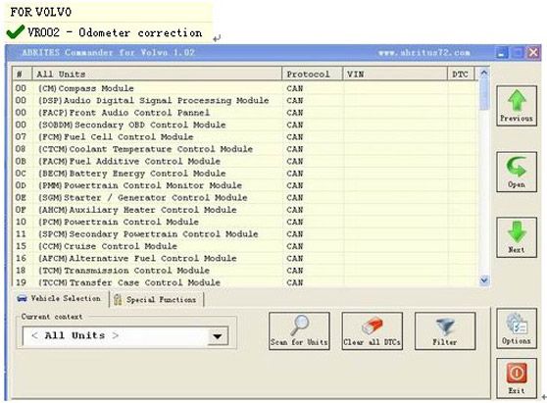The height and width of the screenshot is (403, 547).
Task: Open the Options settings button
Action: pyautogui.click(x=517, y=328)
